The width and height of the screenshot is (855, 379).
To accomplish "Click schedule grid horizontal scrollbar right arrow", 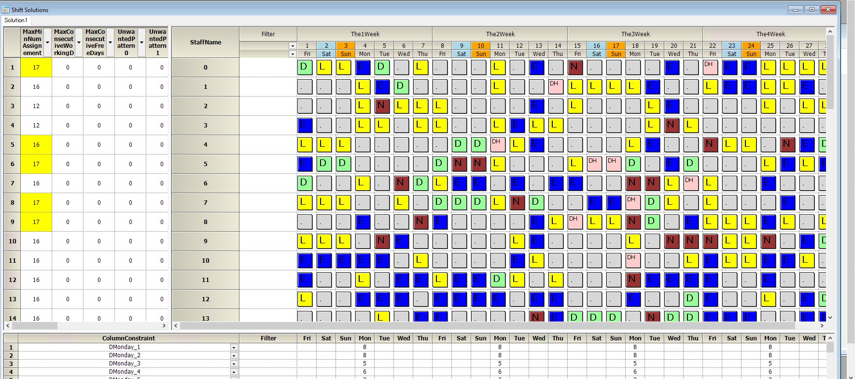I will click(x=822, y=326).
